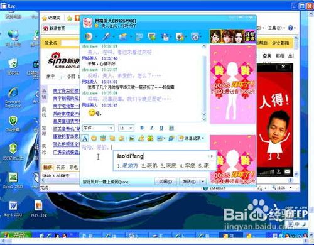The height and width of the screenshot is (245, 314).
Task: Open the screenshot options arrow in chat toolbar
Action: [x=165, y=138]
